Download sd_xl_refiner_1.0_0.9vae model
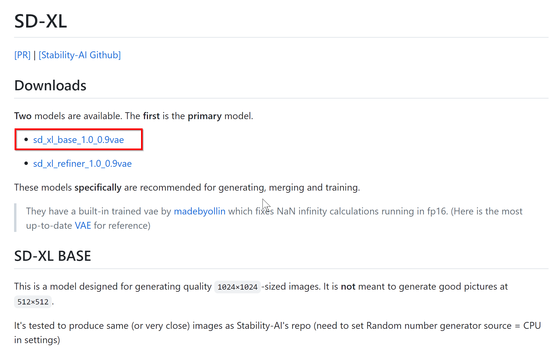 coord(82,163)
